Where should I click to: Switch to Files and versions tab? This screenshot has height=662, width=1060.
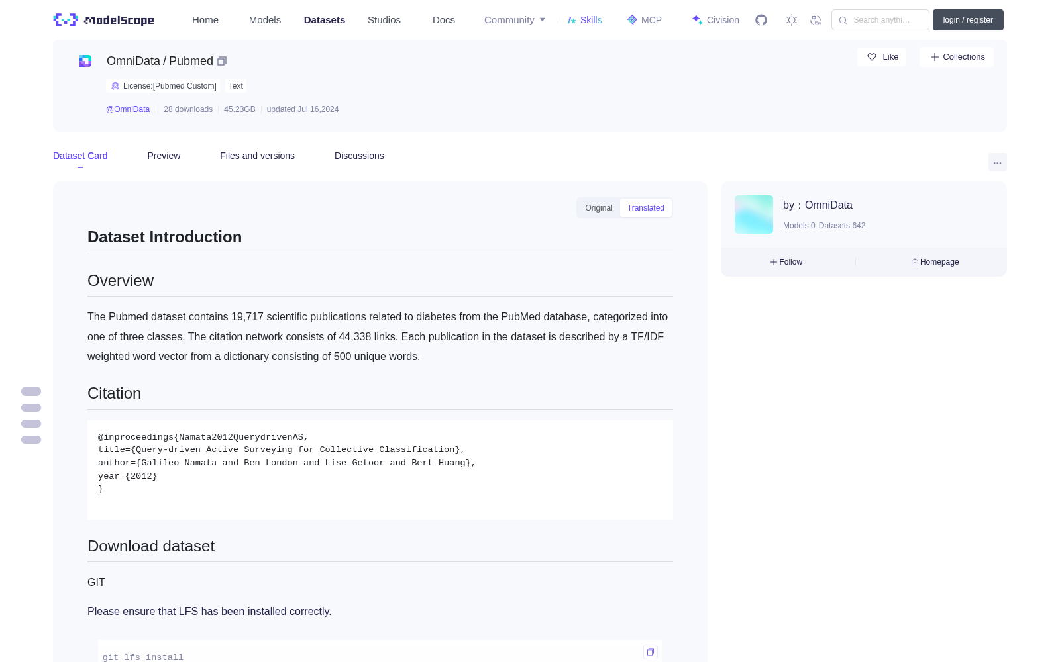(x=257, y=156)
